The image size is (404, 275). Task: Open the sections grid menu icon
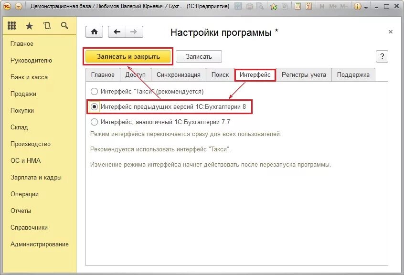tap(11, 25)
